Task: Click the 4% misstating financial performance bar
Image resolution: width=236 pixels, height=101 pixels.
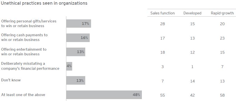Action: pos(69,66)
